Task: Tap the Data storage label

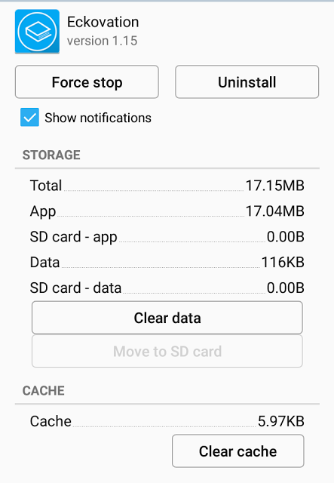Action: click(45, 263)
